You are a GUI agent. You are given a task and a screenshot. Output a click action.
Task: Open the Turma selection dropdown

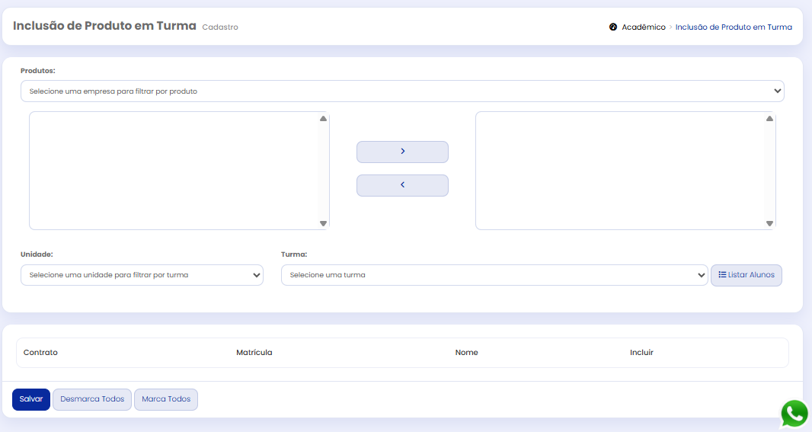494,275
